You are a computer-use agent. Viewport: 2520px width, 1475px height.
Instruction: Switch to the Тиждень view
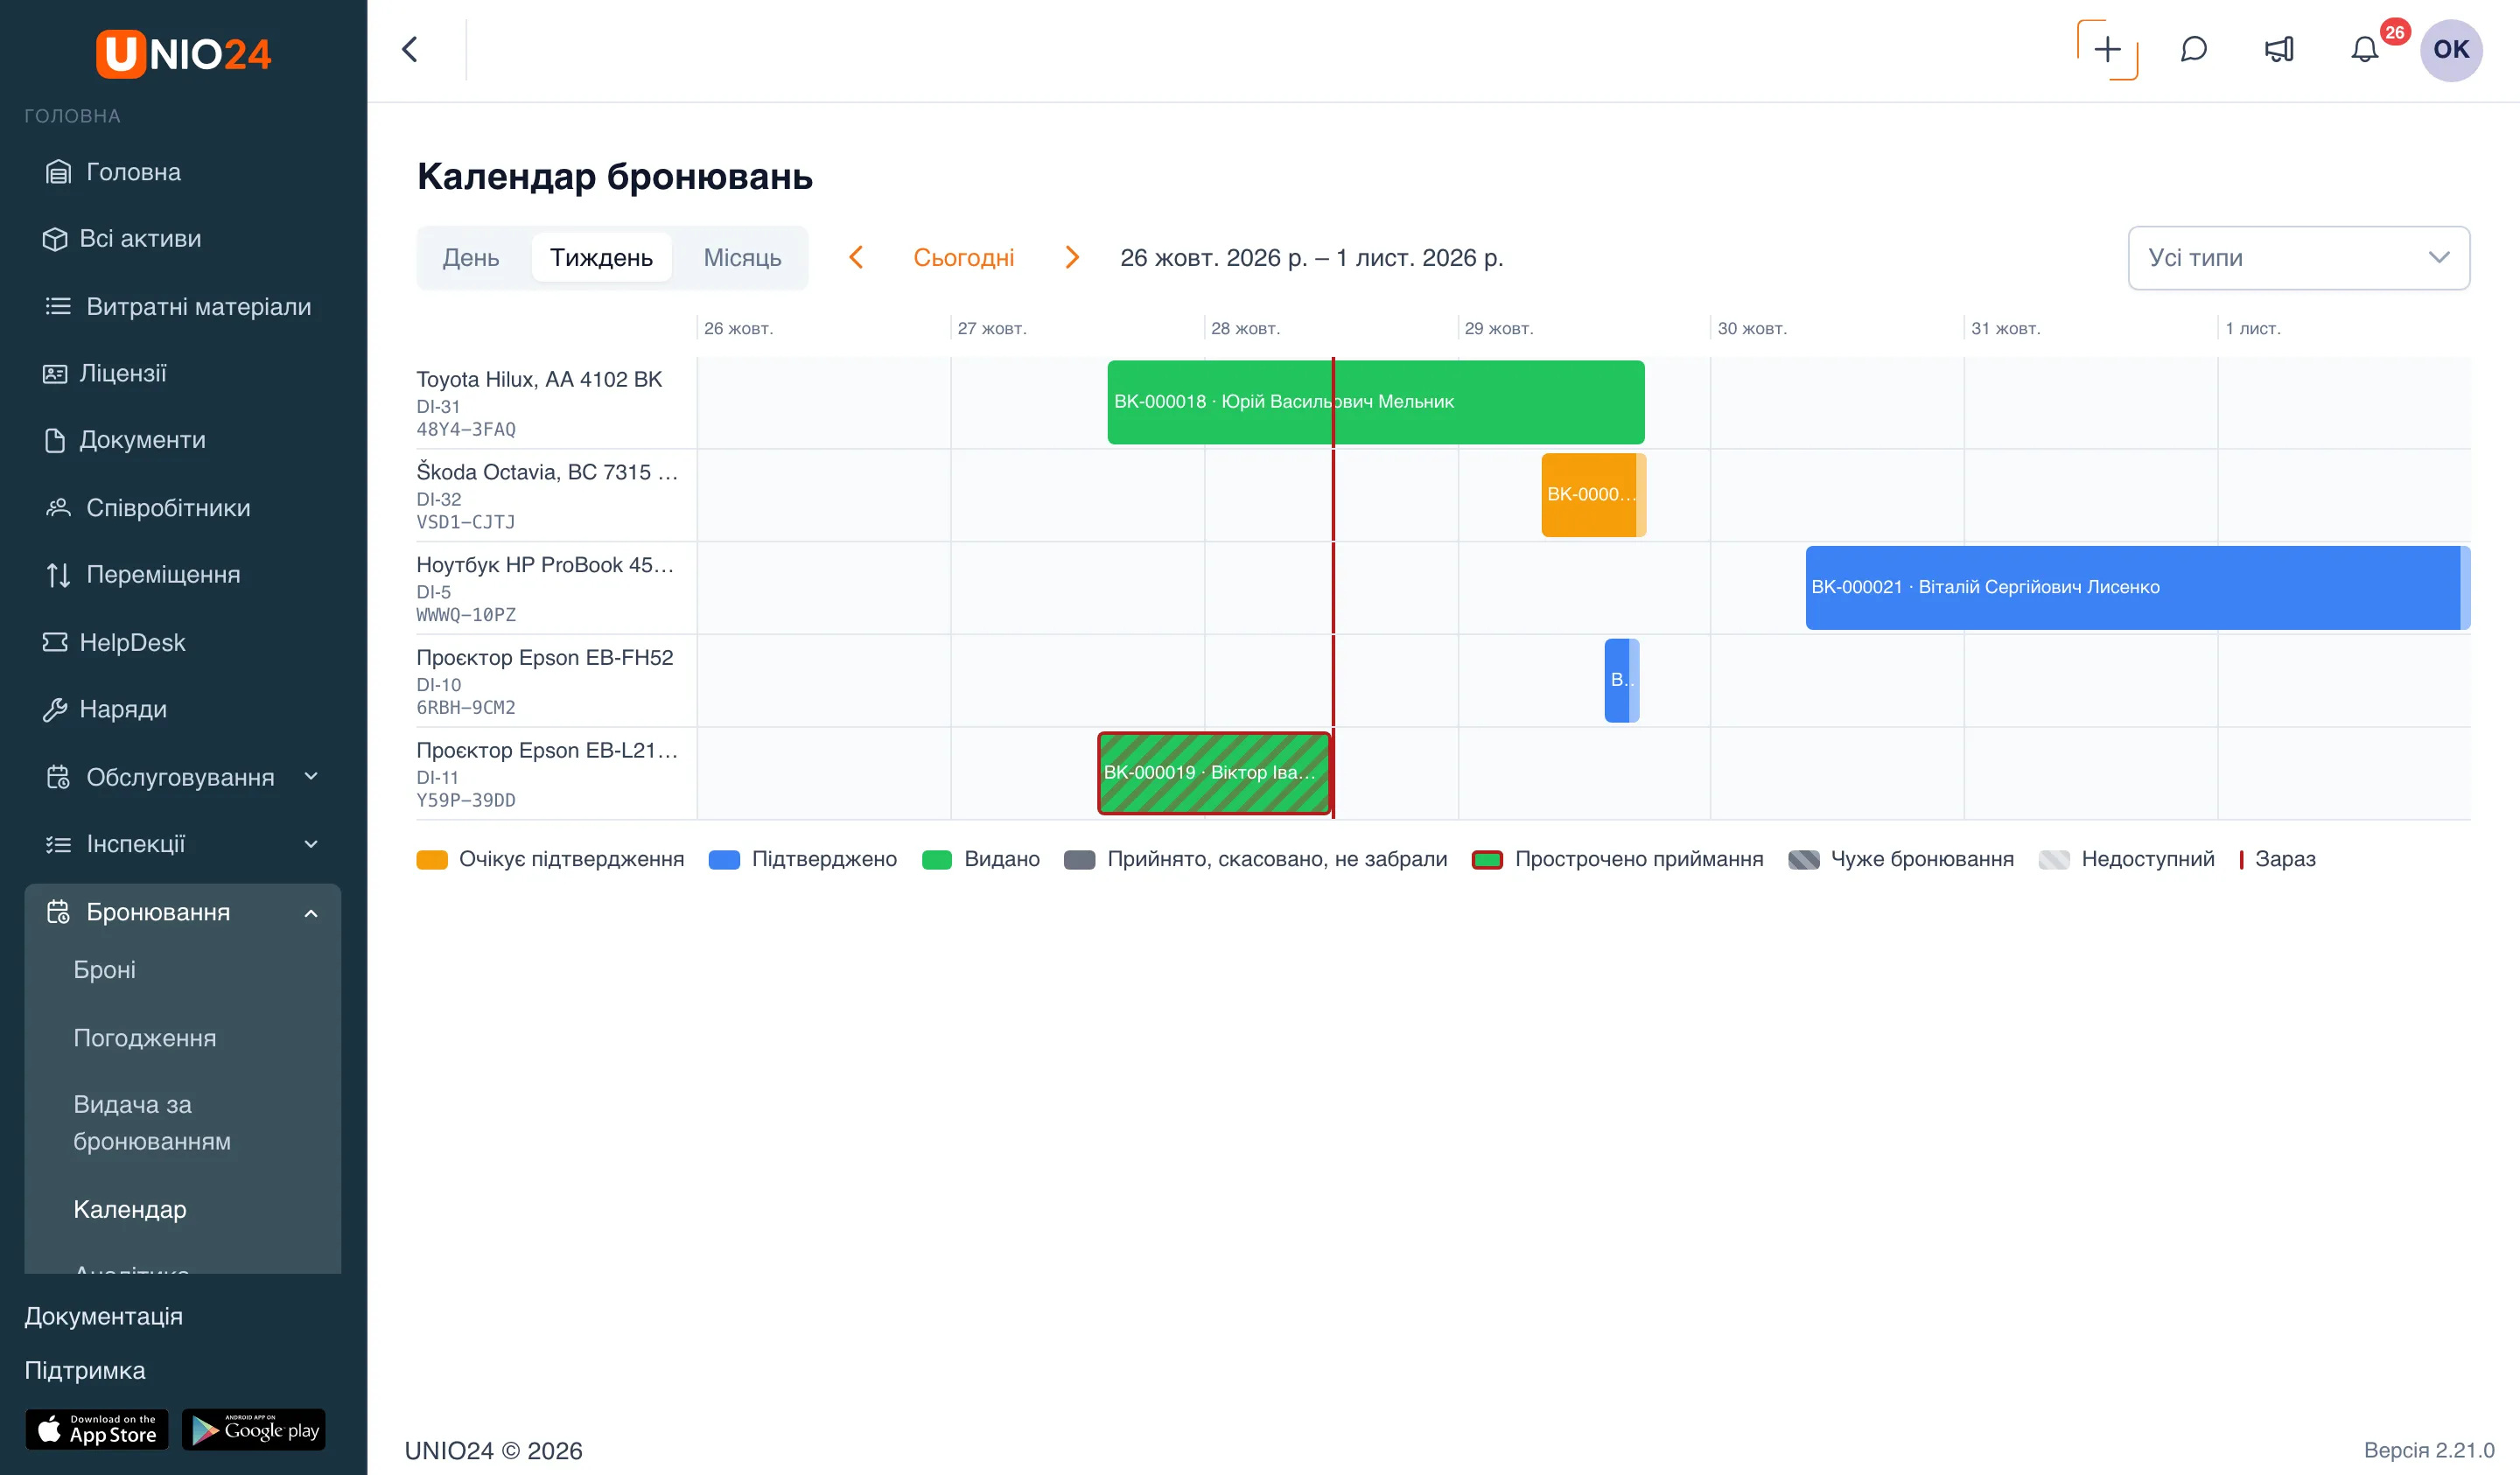pyautogui.click(x=601, y=258)
